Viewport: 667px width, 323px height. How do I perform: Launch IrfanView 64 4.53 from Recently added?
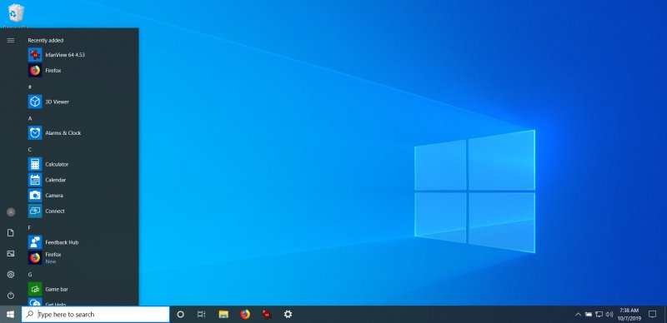pyautogui.click(x=83, y=55)
